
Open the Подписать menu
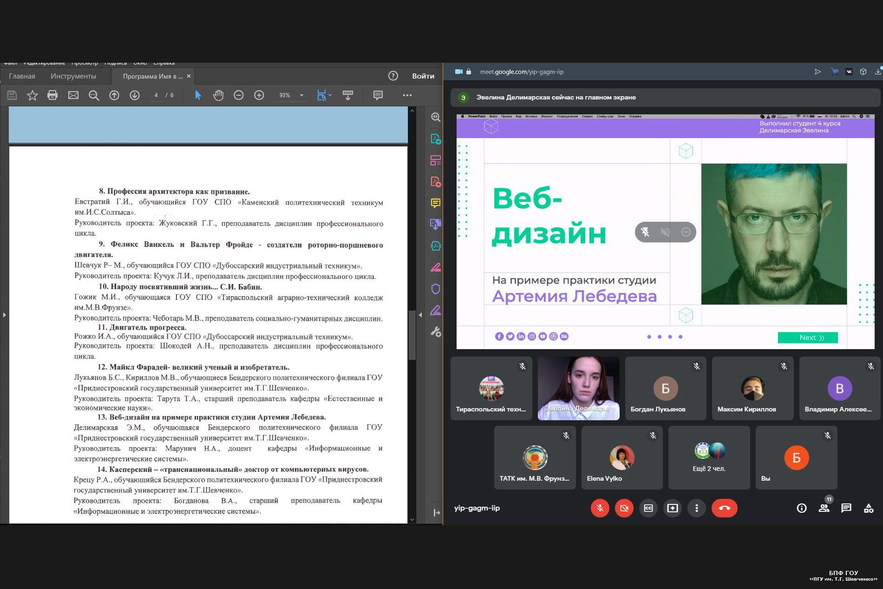pyautogui.click(x=116, y=63)
